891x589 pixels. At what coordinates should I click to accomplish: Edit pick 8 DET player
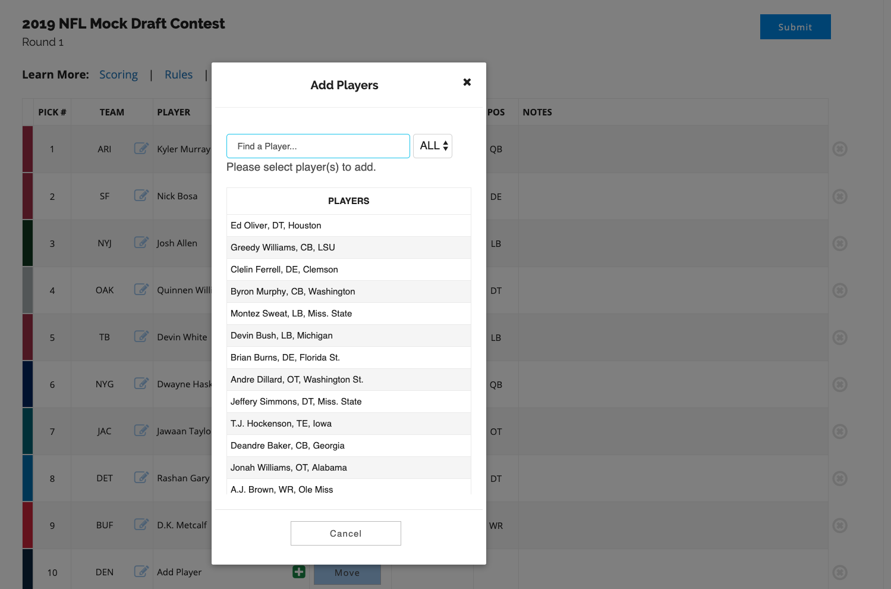141,477
